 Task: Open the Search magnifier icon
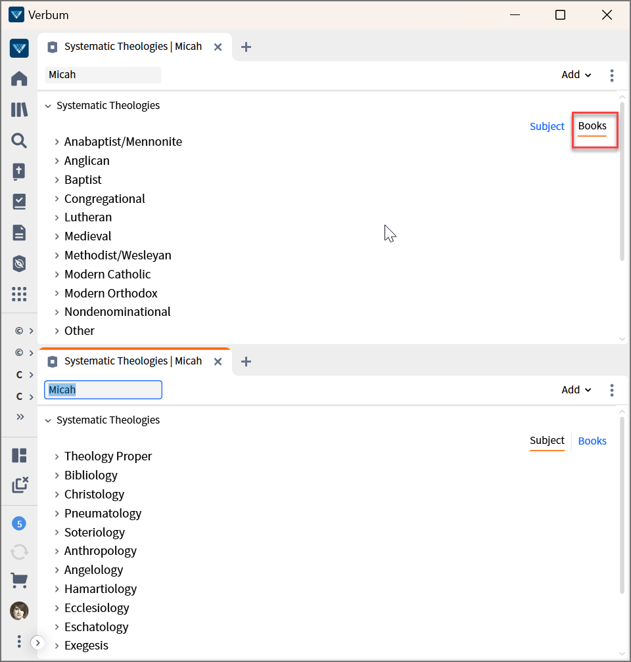19,141
